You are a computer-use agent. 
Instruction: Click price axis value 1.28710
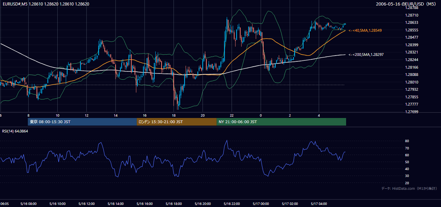point(412,15)
